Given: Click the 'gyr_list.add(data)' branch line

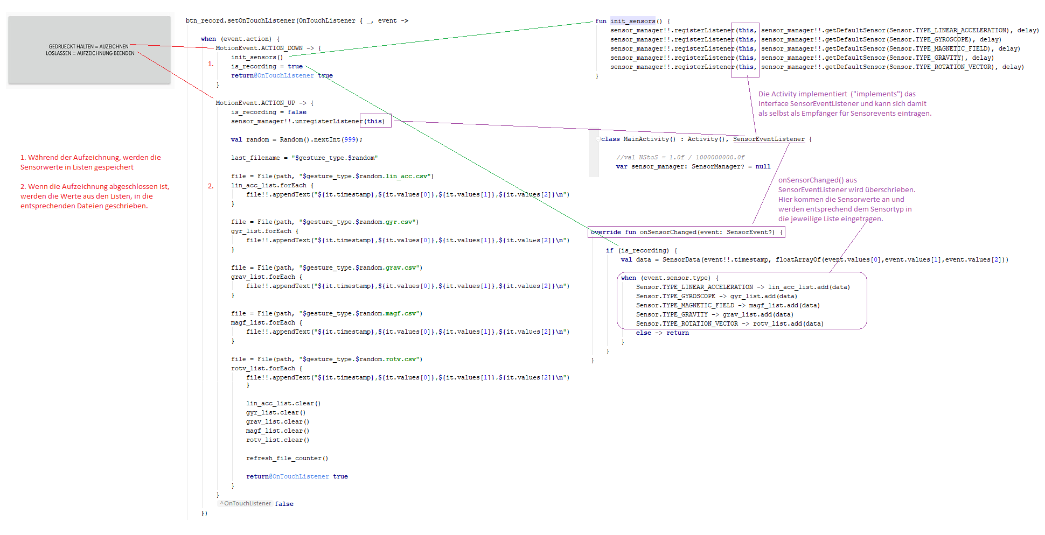Looking at the screenshot, I should [716, 297].
